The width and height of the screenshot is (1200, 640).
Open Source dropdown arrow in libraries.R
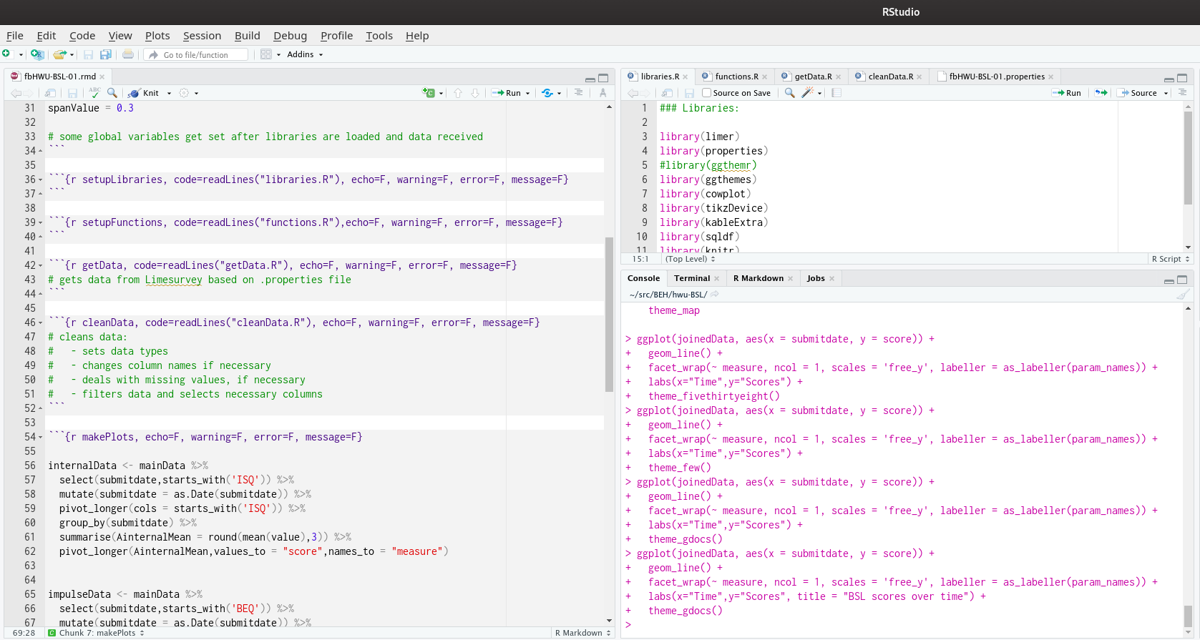[1166, 93]
